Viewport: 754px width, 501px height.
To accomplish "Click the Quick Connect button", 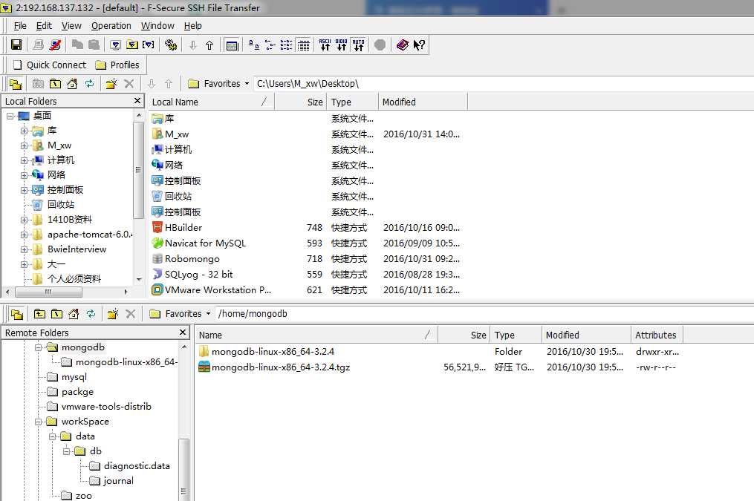I will pos(50,65).
